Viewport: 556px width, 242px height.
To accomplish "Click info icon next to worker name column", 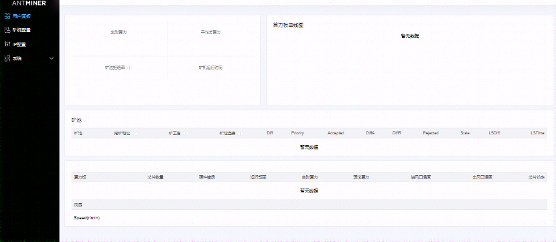I will point(186,133).
